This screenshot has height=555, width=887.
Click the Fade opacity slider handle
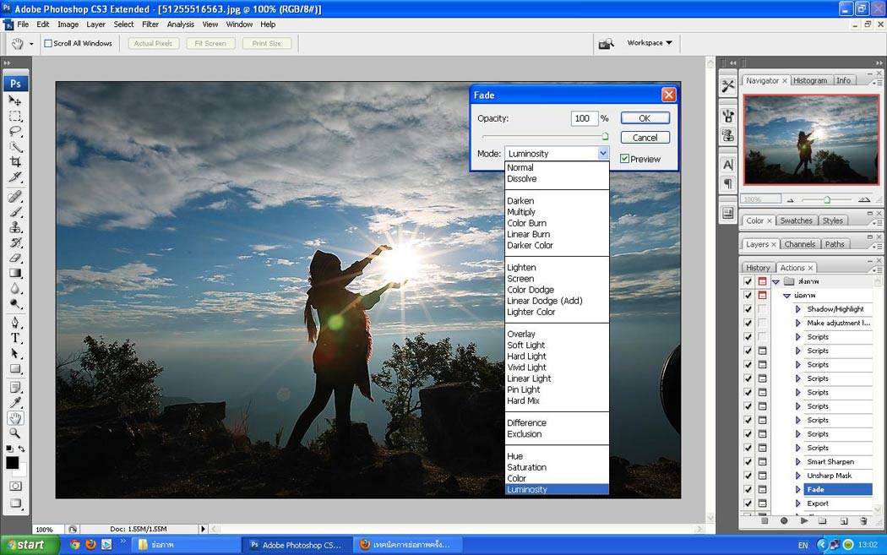pyautogui.click(x=605, y=136)
